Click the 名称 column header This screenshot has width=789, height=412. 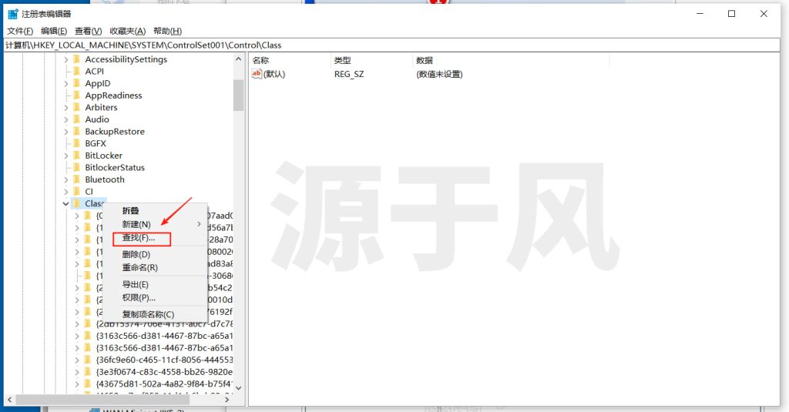click(x=290, y=60)
